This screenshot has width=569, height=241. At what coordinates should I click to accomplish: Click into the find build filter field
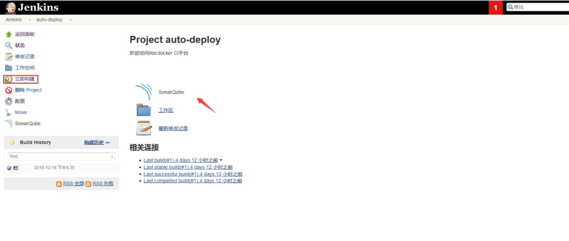[x=61, y=157]
